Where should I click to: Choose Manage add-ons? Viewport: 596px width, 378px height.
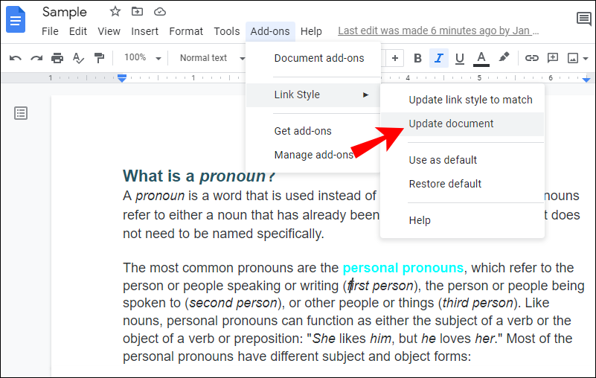click(313, 156)
